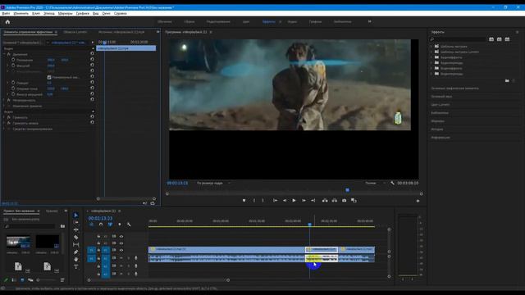Image resolution: width=525 pixels, height=295 pixels.
Task: Toggle V2 track output eye
Action: (x=121, y=243)
